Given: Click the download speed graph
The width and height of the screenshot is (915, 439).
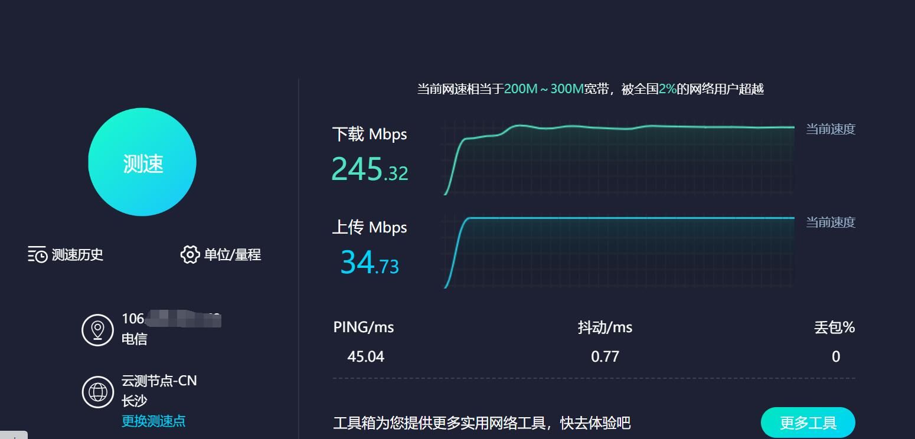Looking at the screenshot, I should (618, 158).
